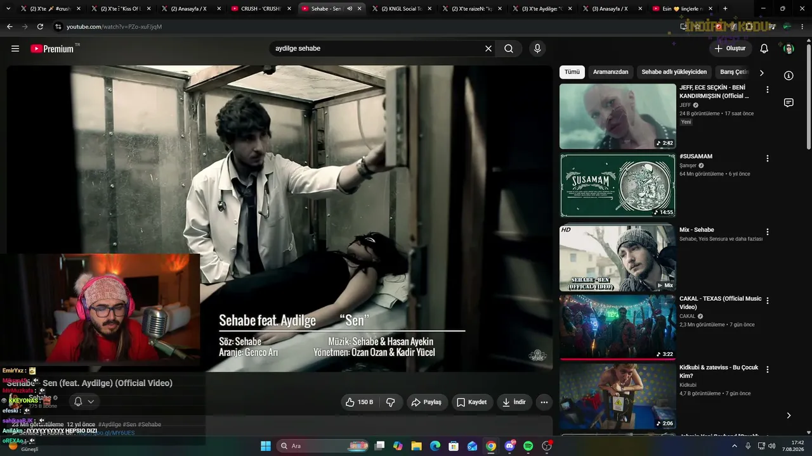Screen dimensions: 812x456
Task: Open the channel notification bell dropdown
Action: pyautogui.click(x=84, y=402)
